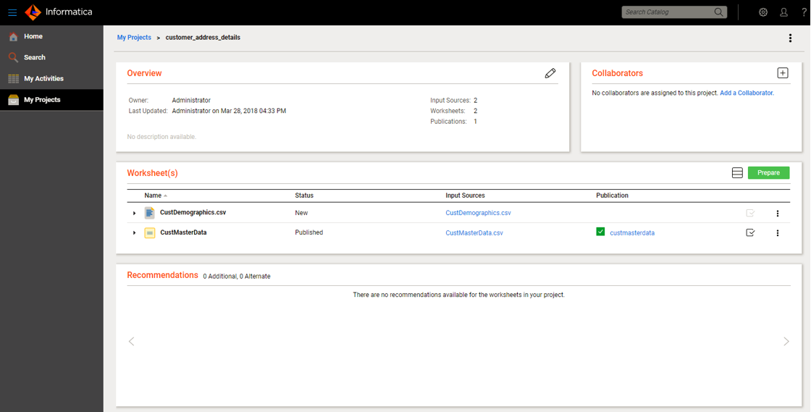Click the Worksheet(s) heading
The image size is (811, 412).
[x=153, y=173]
